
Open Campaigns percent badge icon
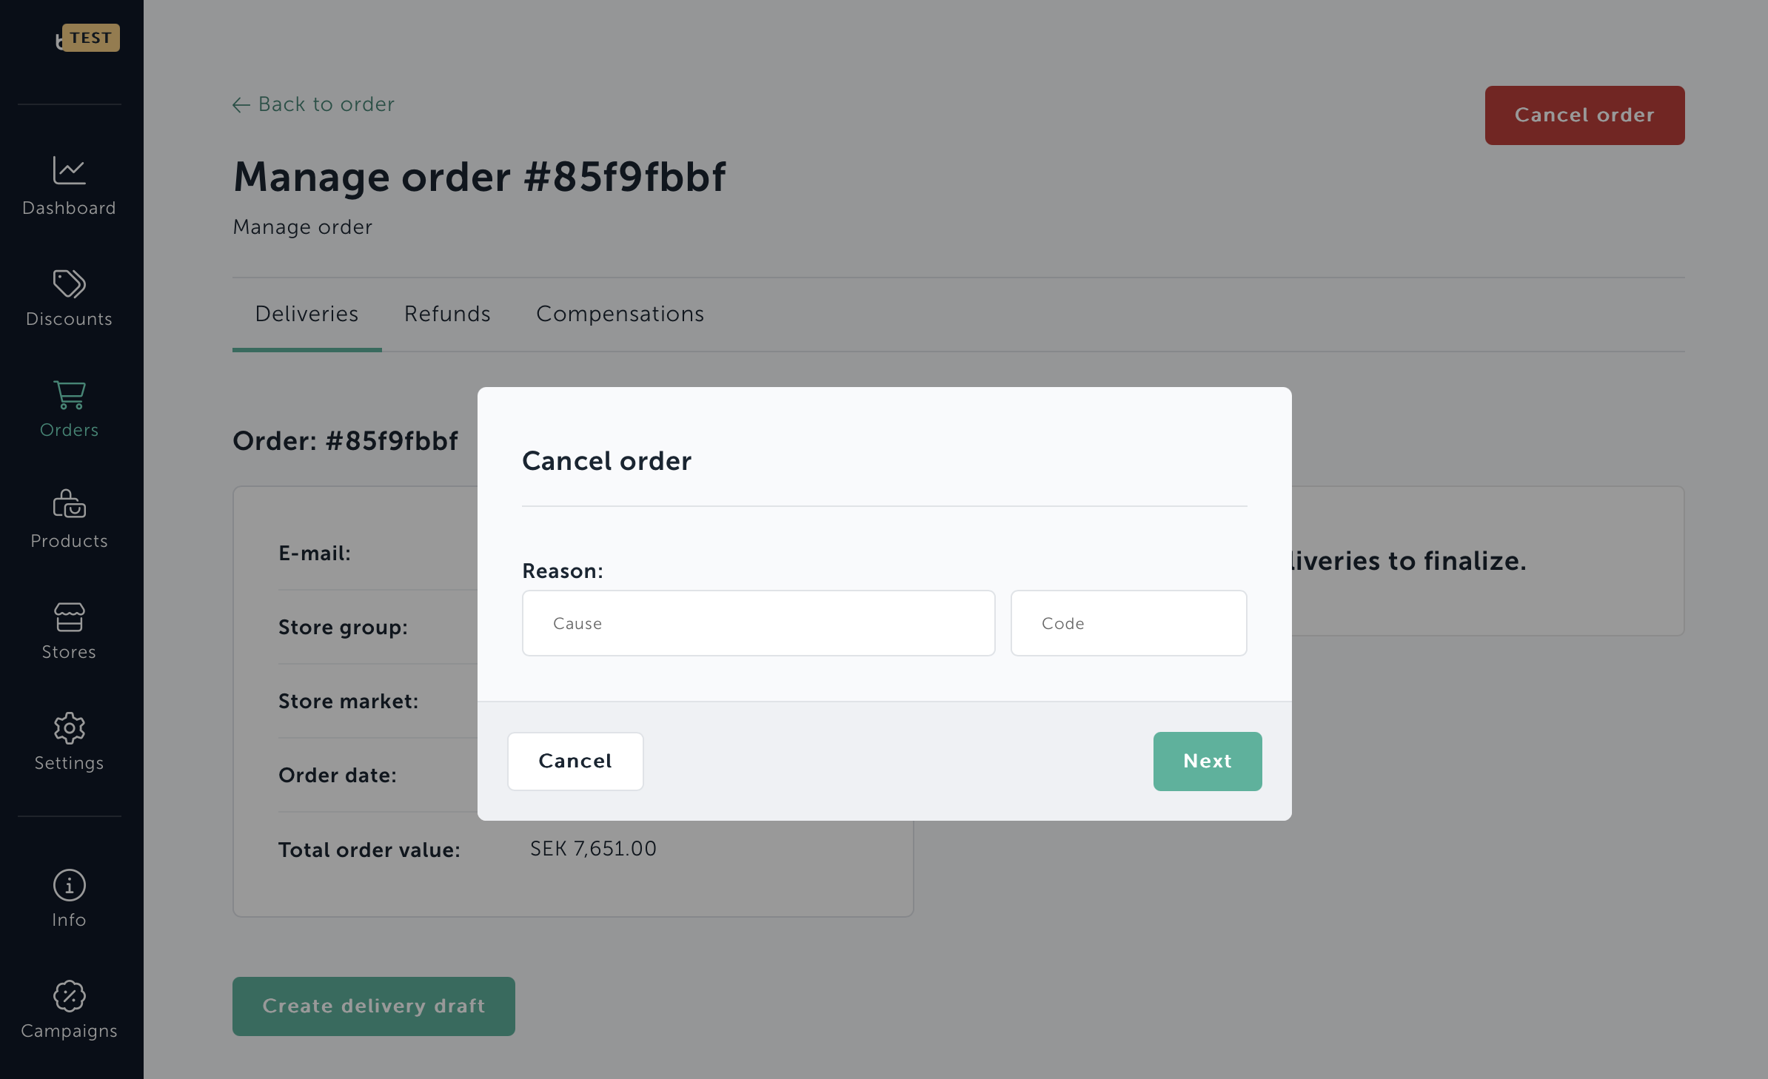pyautogui.click(x=69, y=995)
